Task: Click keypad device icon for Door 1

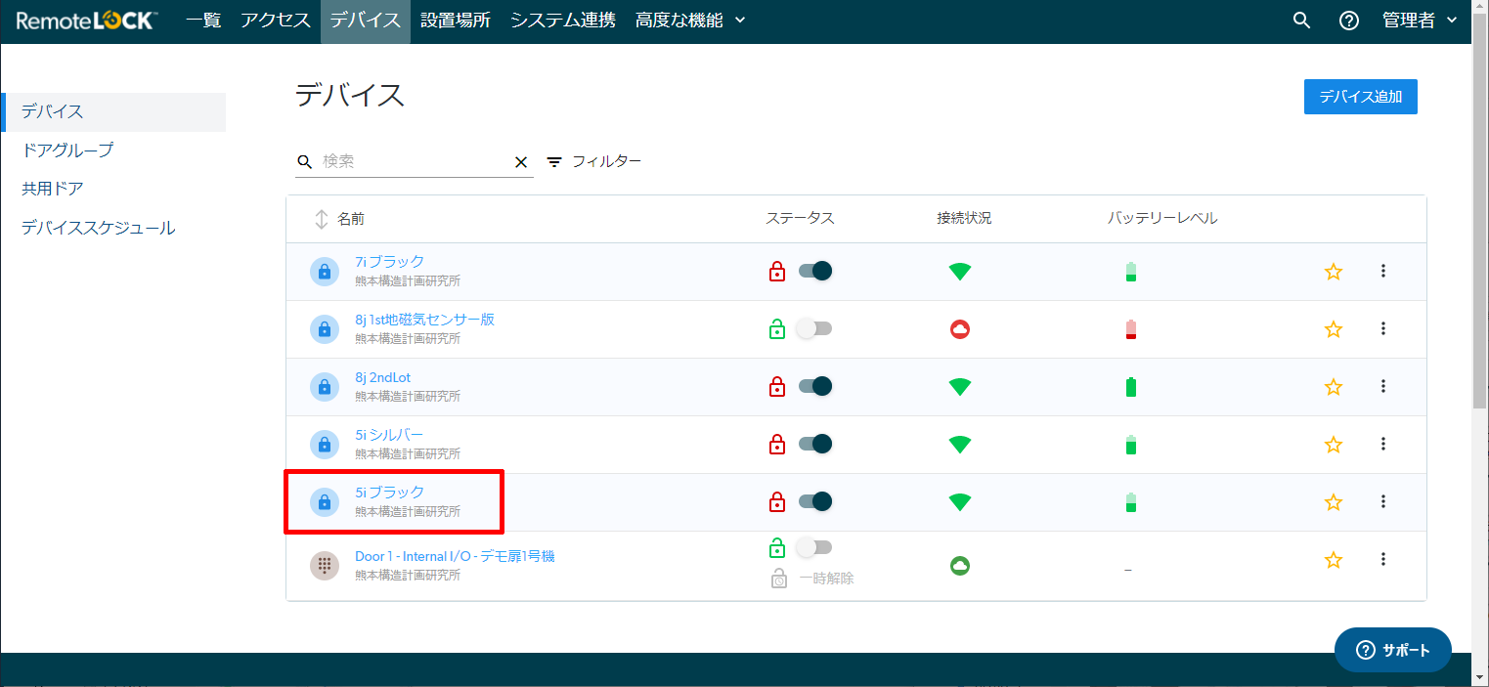Action: click(x=325, y=565)
